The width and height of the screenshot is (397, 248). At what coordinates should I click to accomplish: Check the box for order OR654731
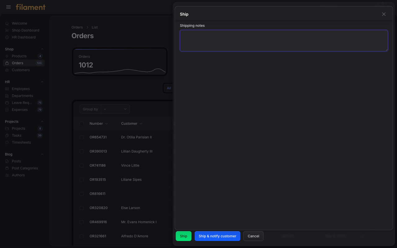82,137
